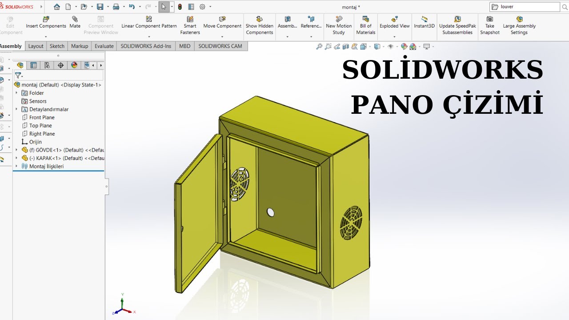569x320 pixels.
Task: Open the SOLIDWORKS CAM tab
Action: pyautogui.click(x=220, y=46)
